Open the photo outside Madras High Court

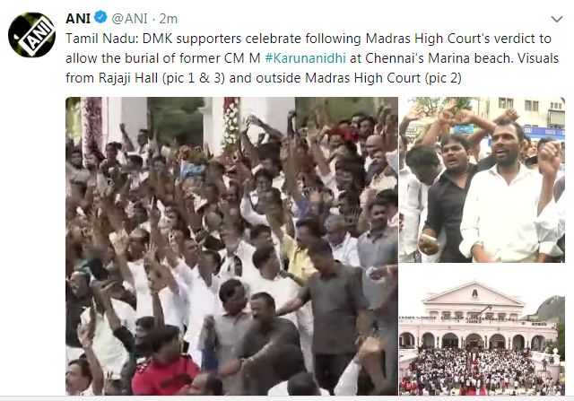pos(483,179)
